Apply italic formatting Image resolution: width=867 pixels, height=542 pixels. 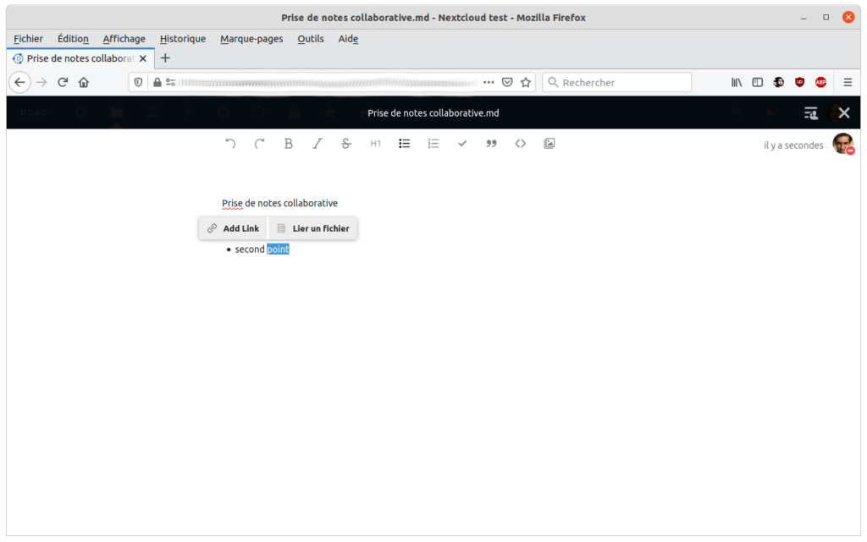coord(318,144)
